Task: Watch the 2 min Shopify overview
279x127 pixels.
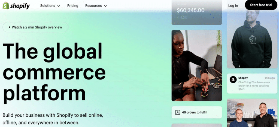Action: coord(35,27)
